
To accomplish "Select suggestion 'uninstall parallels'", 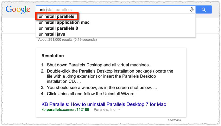I will [x=57, y=16].
